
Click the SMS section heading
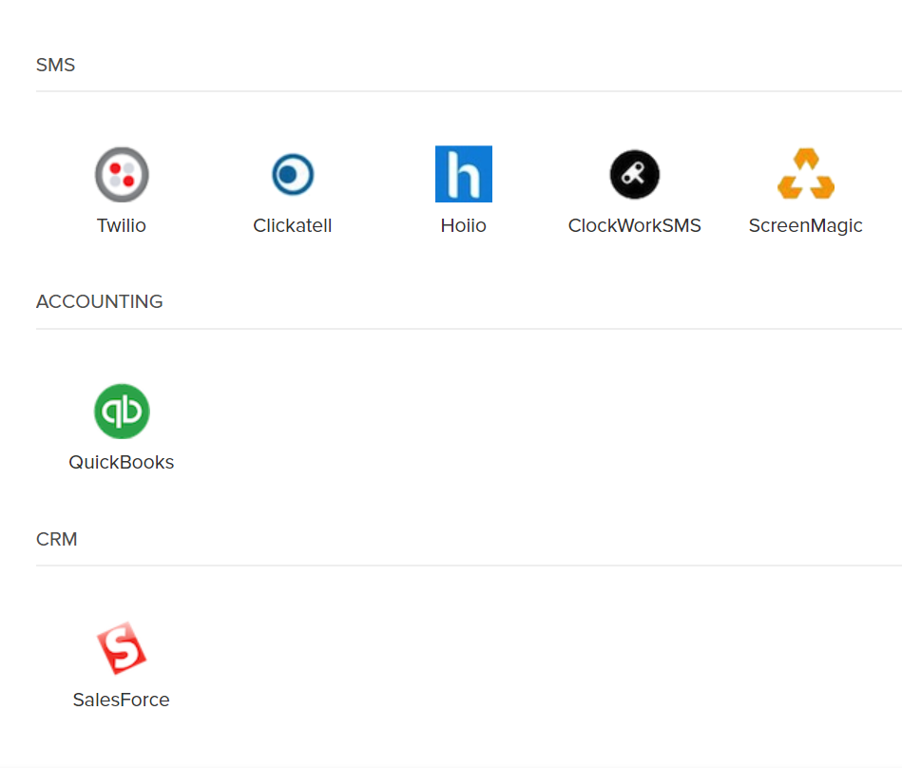pyautogui.click(x=55, y=66)
